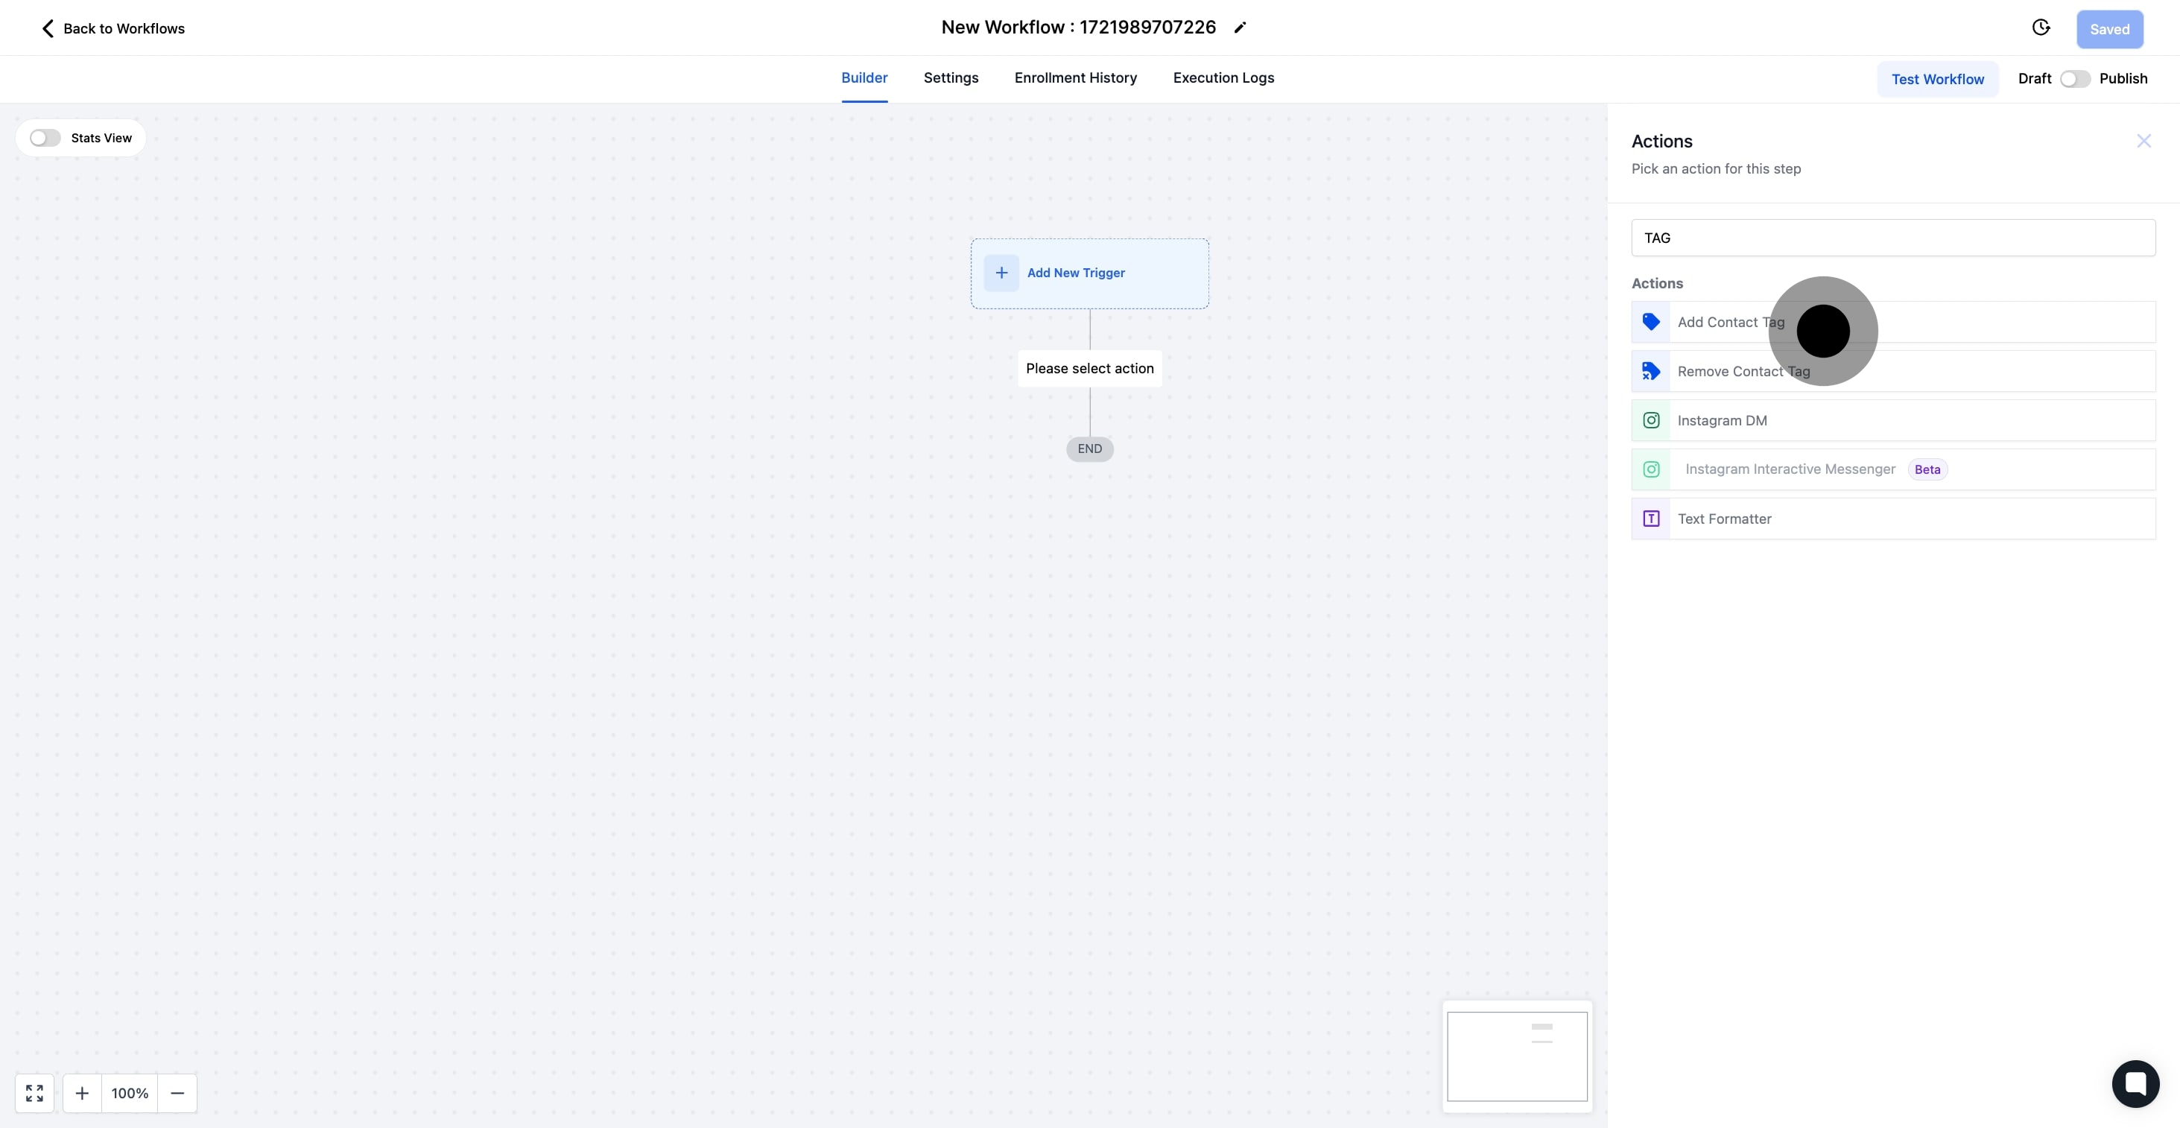Viewport: 2180px width, 1128px height.
Task: Zoom in with the plus button
Action: [82, 1093]
